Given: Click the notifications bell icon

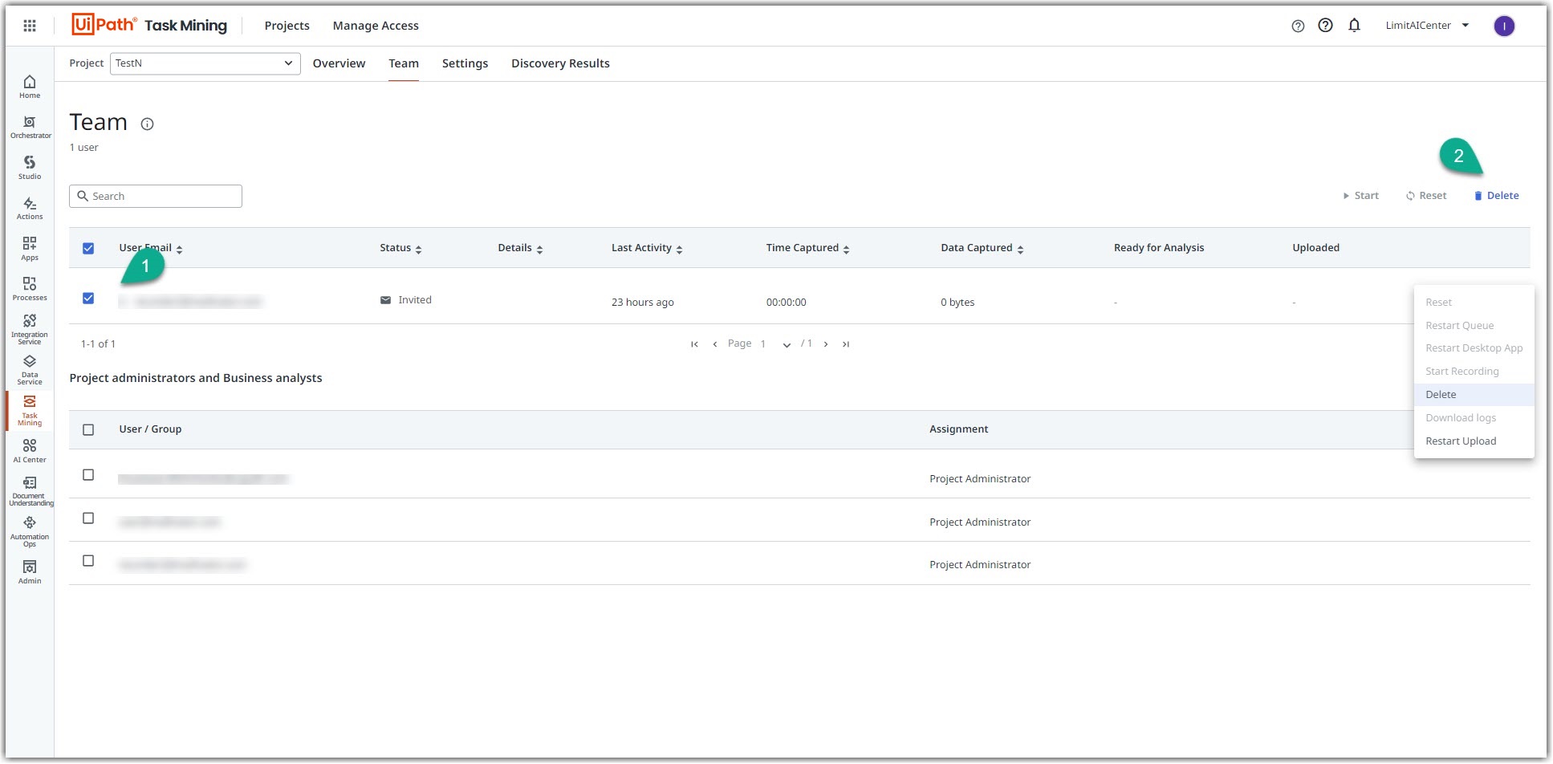Looking at the screenshot, I should [x=1354, y=26].
